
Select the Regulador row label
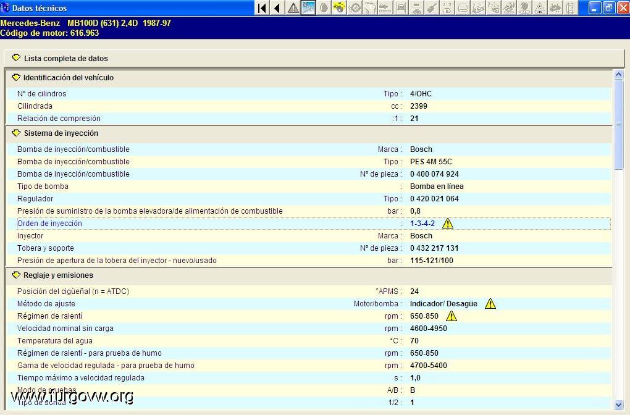click(x=35, y=199)
